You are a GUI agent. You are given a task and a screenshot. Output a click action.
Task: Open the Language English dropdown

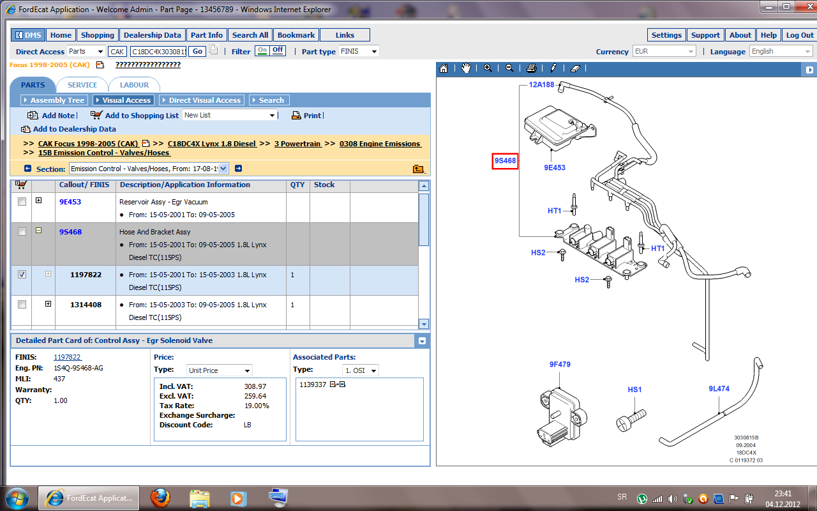coord(781,51)
